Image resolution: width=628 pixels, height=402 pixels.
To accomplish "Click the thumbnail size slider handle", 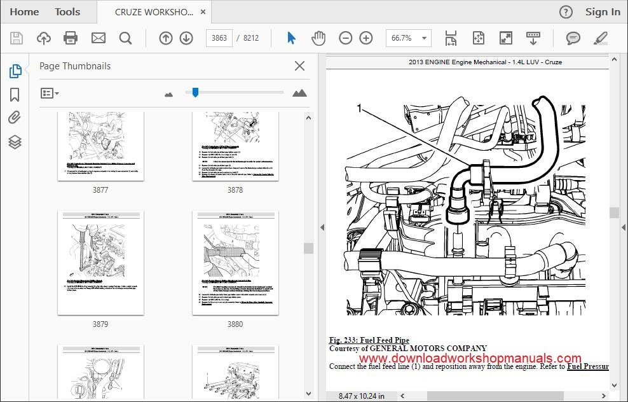I will pyautogui.click(x=195, y=93).
